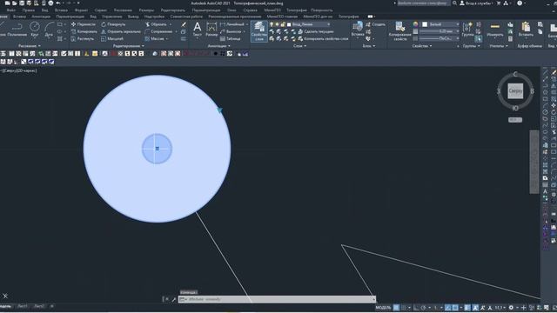Screen dimensions: 557x313
Task: Click the Перенести (Move) tool
Action: 84,24
